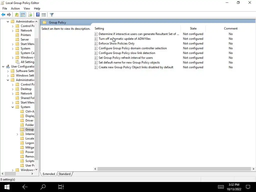
Task: Switch to the Standard tab
Action: 64,174
